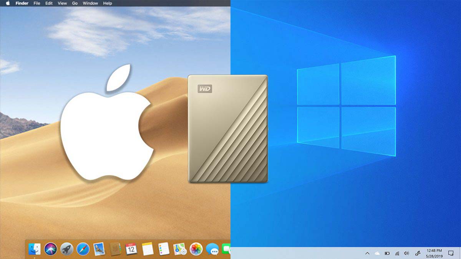Screen dimensions: 461x259
Task: Open the File menu
Action: click(x=37, y=3)
